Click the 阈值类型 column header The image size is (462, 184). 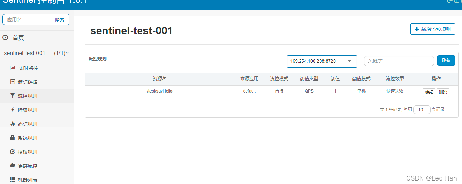(x=309, y=79)
